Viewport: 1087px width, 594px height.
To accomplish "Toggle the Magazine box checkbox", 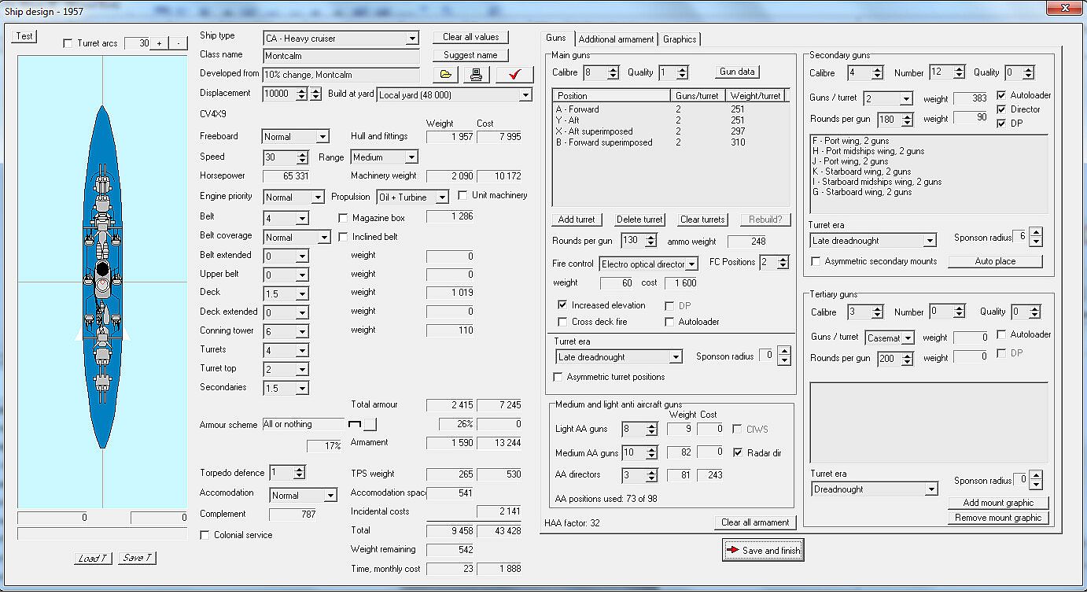I will click(x=343, y=218).
